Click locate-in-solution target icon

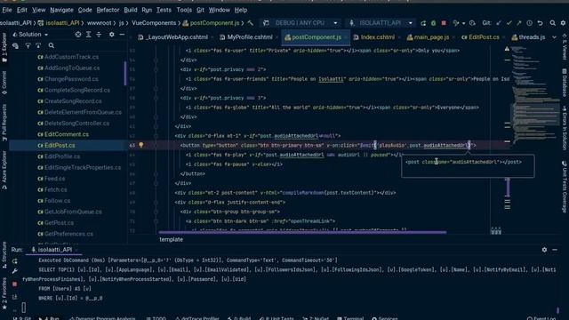click(x=78, y=35)
